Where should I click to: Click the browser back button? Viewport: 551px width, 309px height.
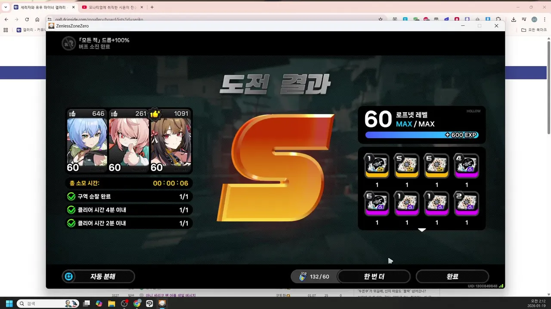tap(6, 19)
